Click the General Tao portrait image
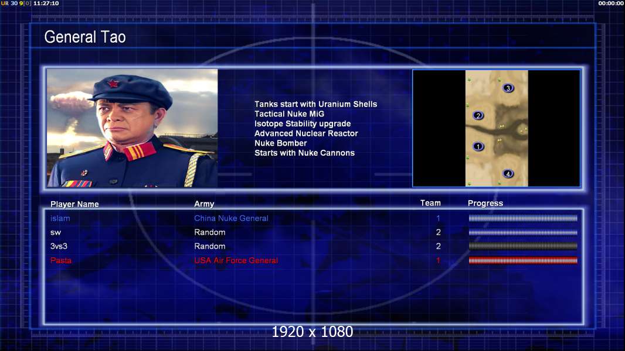This screenshot has width=625, height=351. pyautogui.click(x=133, y=128)
